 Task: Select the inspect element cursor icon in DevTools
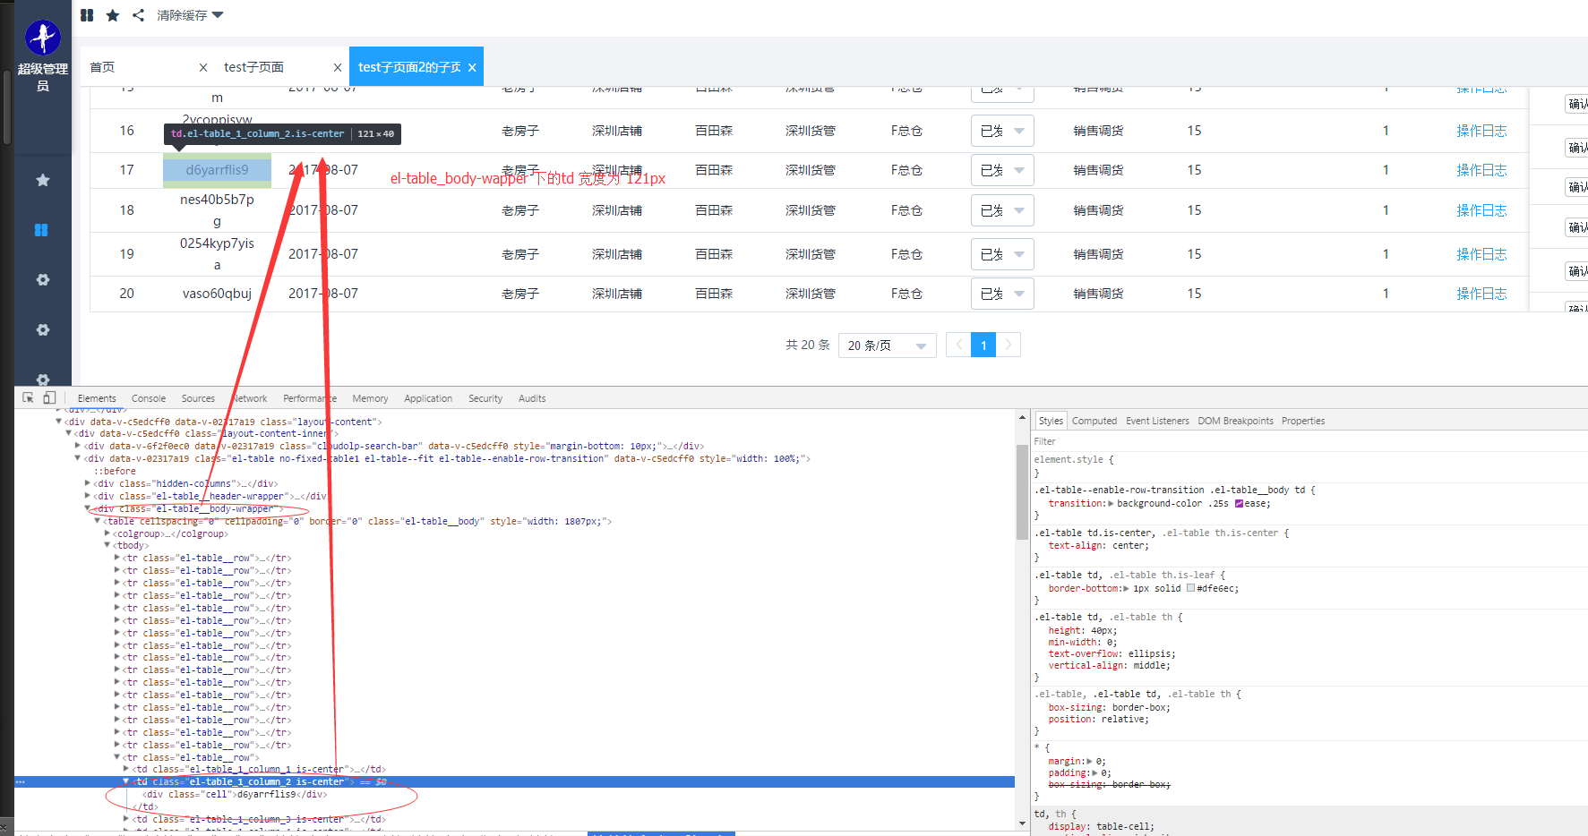pos(29,397)
